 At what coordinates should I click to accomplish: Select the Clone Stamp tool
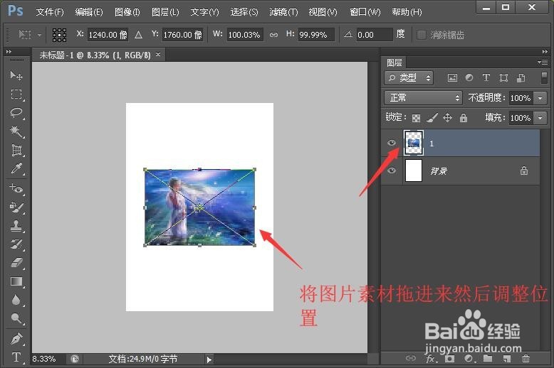(x=16, y=226)
